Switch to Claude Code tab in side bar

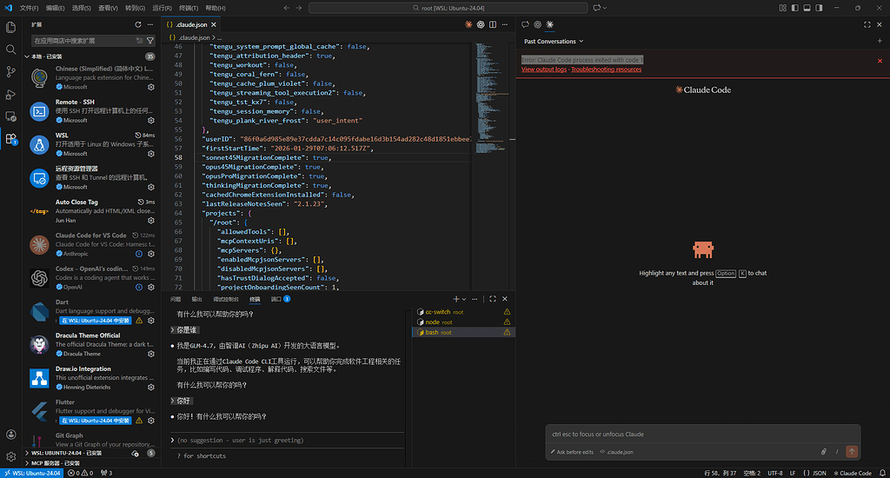tap(550, 25)
